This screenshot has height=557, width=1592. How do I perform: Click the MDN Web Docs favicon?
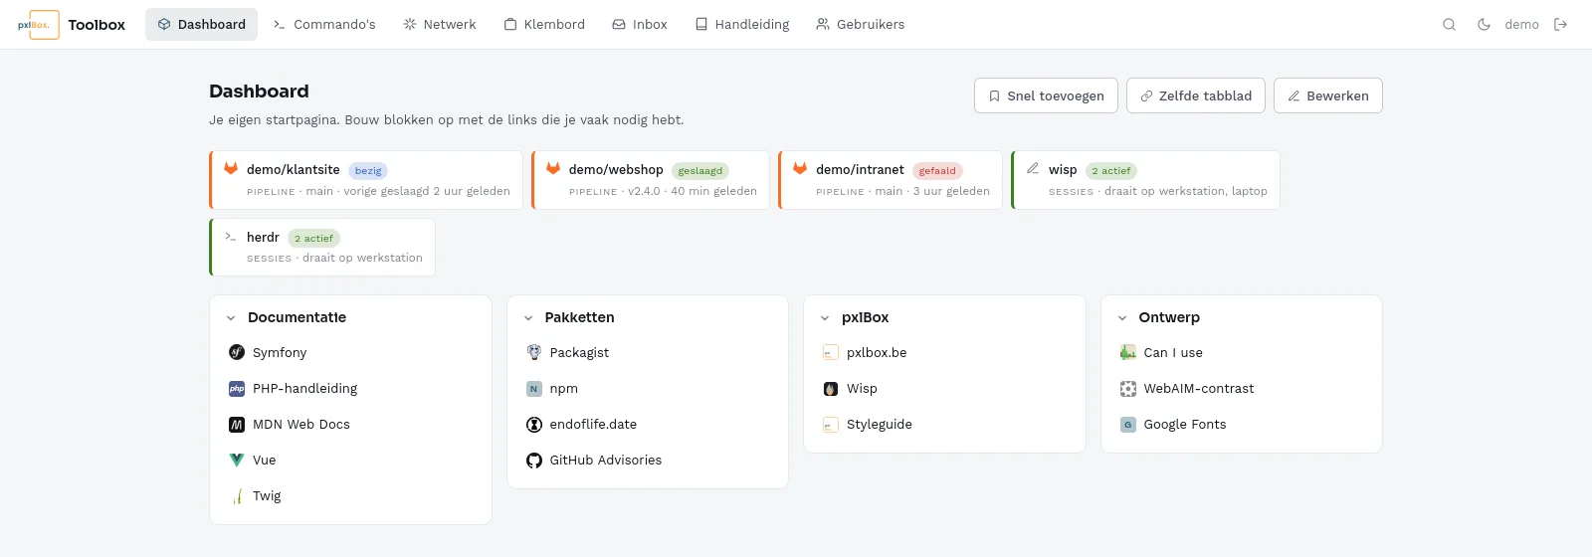click(x=237, y=425)
